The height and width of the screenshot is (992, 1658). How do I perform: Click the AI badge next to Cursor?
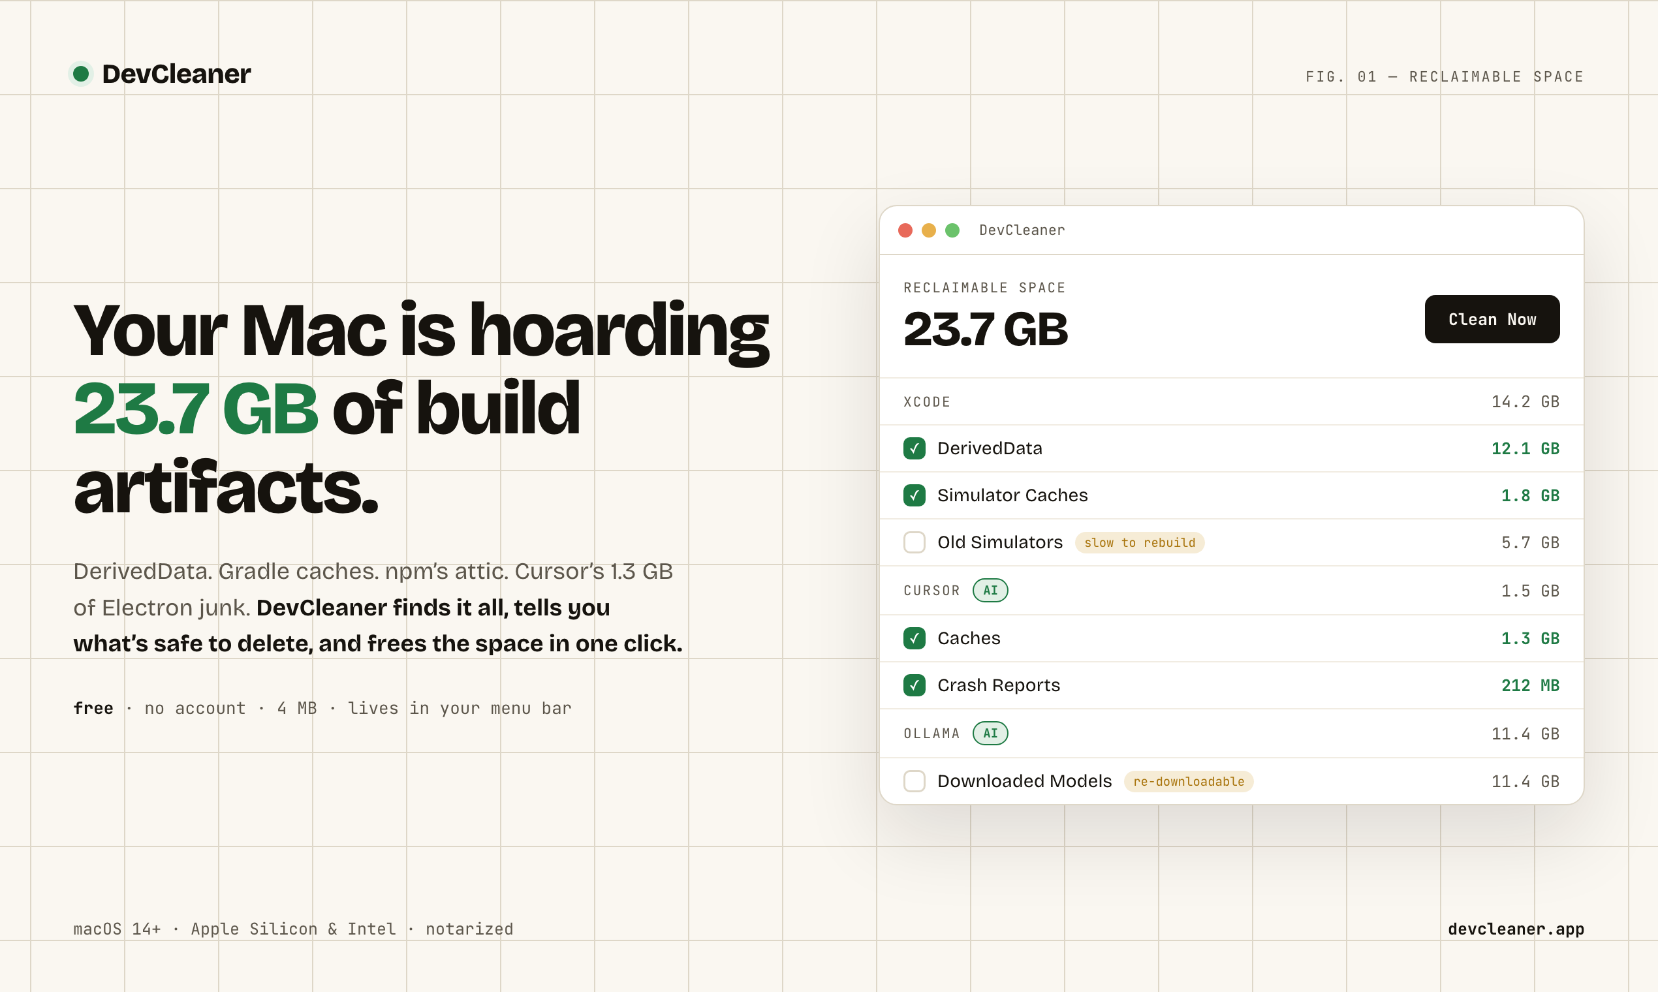click(990, 590)
